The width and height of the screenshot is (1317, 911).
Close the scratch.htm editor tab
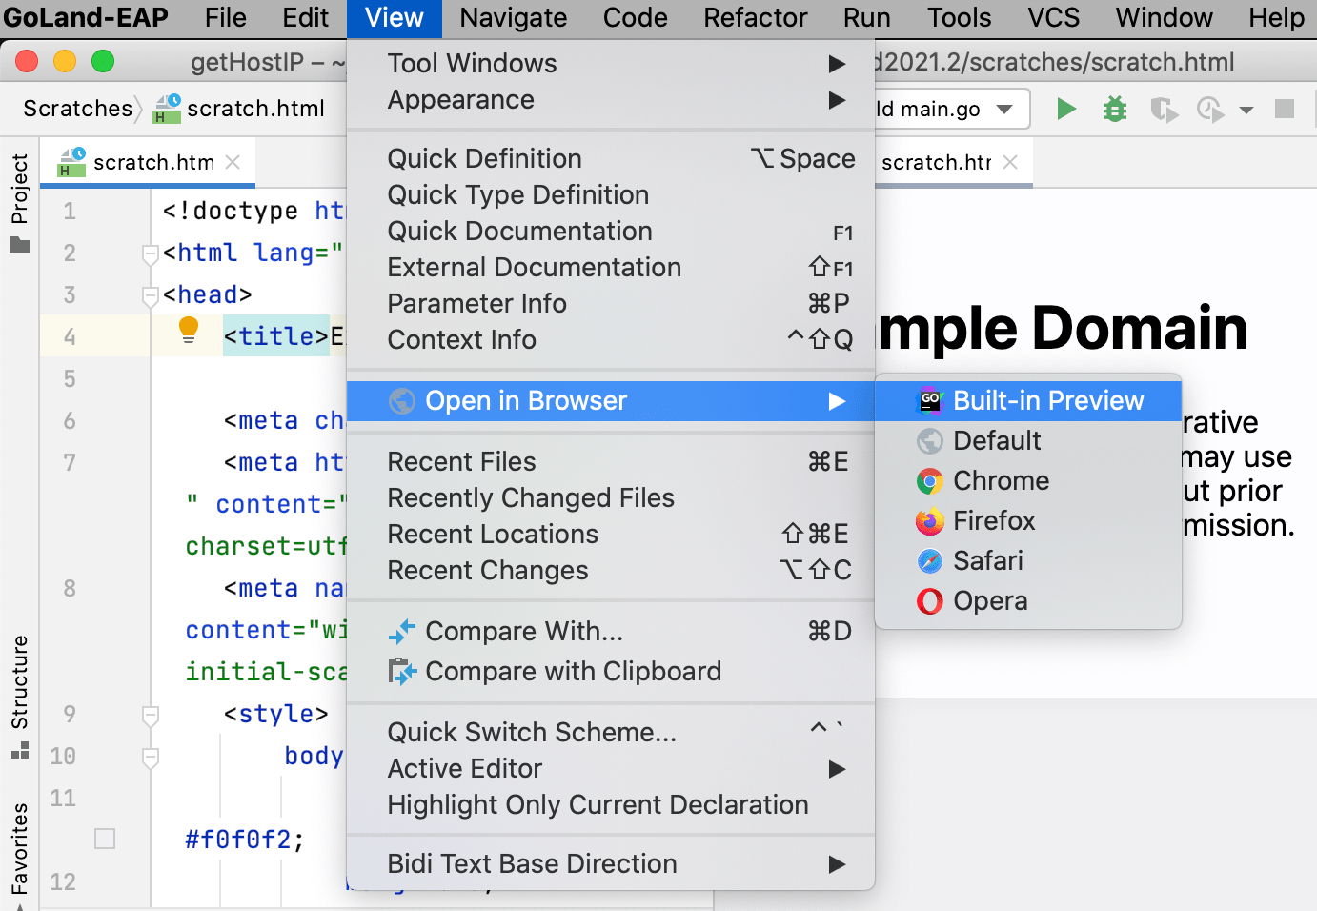point(233,162)
